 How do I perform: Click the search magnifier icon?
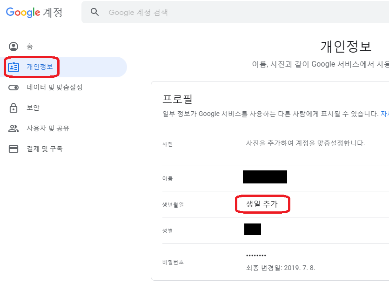[94, 12]
